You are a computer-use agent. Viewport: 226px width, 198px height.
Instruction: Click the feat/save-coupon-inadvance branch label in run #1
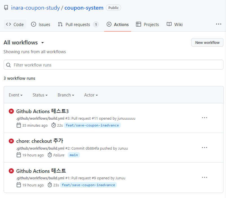pos(88,185)
